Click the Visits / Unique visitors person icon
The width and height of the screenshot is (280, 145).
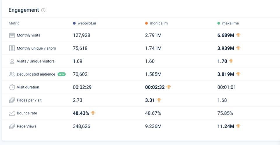tap(12, 61)
